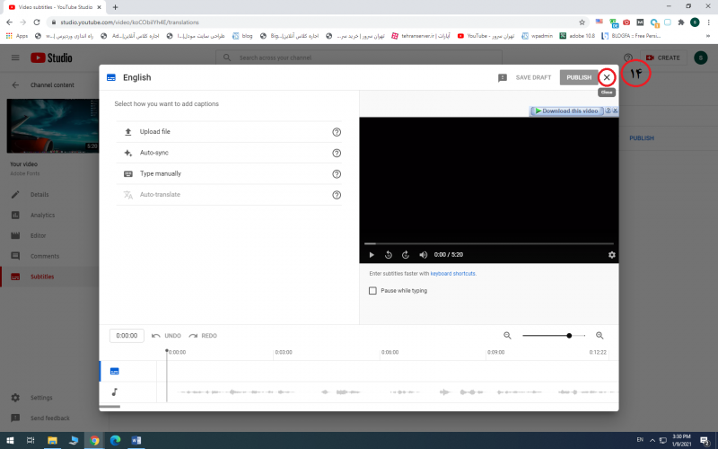The width and height of the screenshot is (718, 449).
Task: Click the rewind 10 seconds icon
Action: point(389,255)
